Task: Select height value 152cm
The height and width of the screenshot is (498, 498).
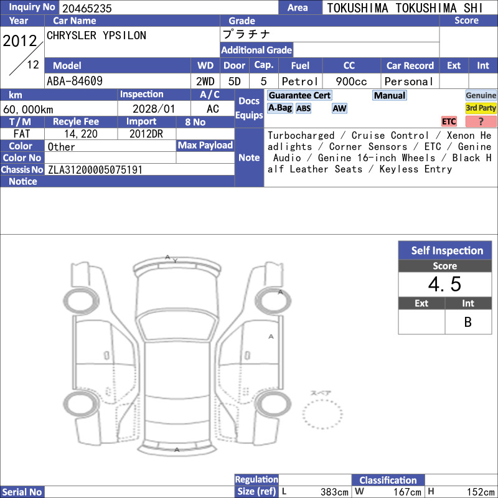Action: (x=481, y=492)
